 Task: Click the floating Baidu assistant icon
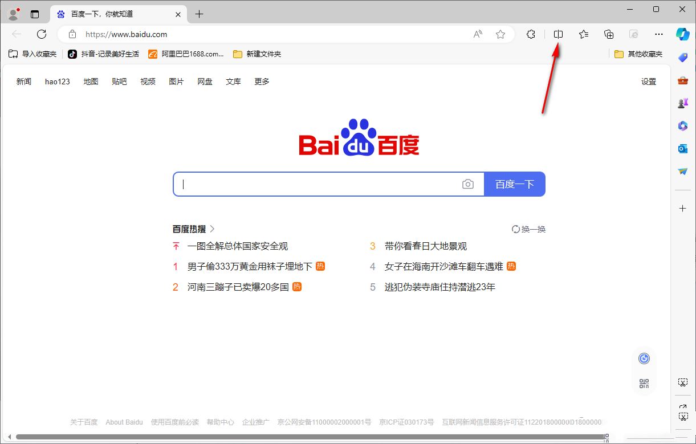pyautogui.click(x=644, y=358)
